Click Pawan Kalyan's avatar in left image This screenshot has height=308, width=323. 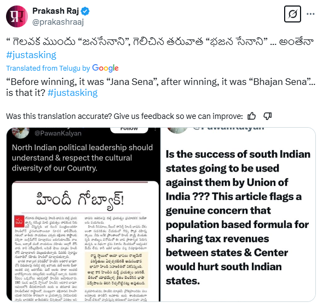(x=20, y=133)
